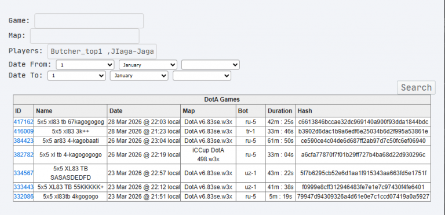
Task: Click duration '5m : 19s'
Action: [280, 197]
